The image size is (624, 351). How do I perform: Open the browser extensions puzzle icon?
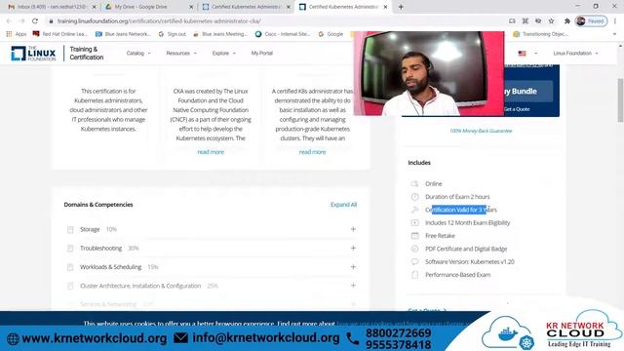pos(567,21)
